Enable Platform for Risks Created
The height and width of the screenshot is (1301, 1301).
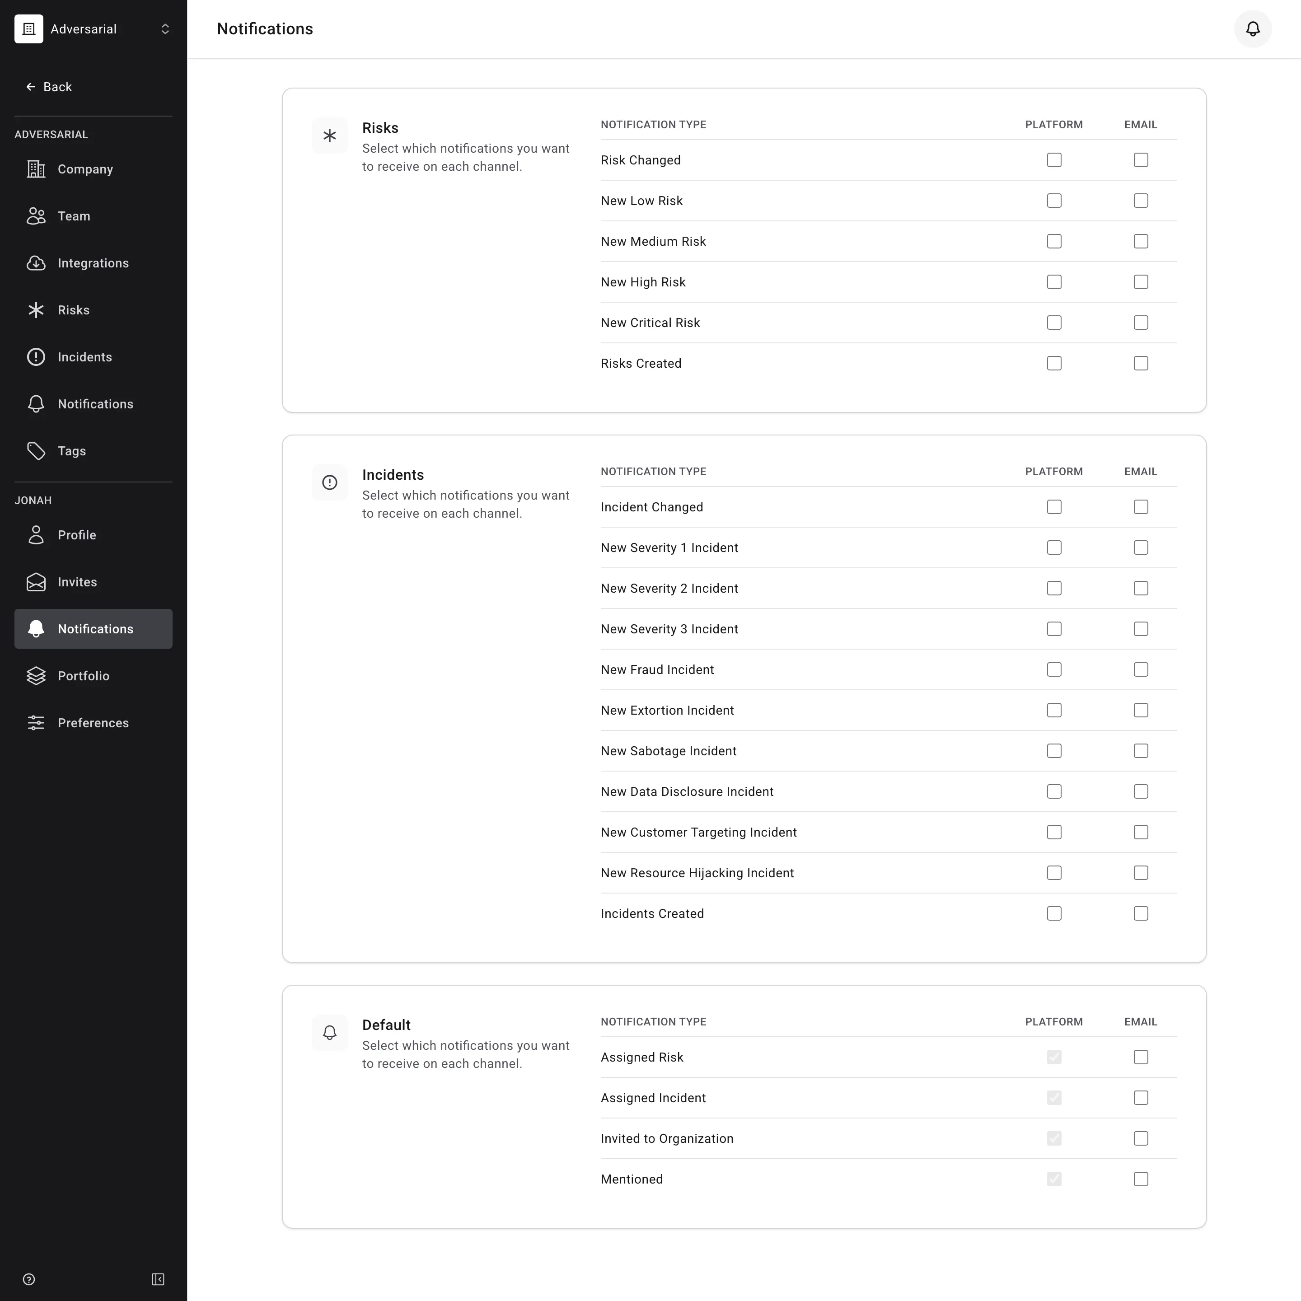pos(1054,364)
